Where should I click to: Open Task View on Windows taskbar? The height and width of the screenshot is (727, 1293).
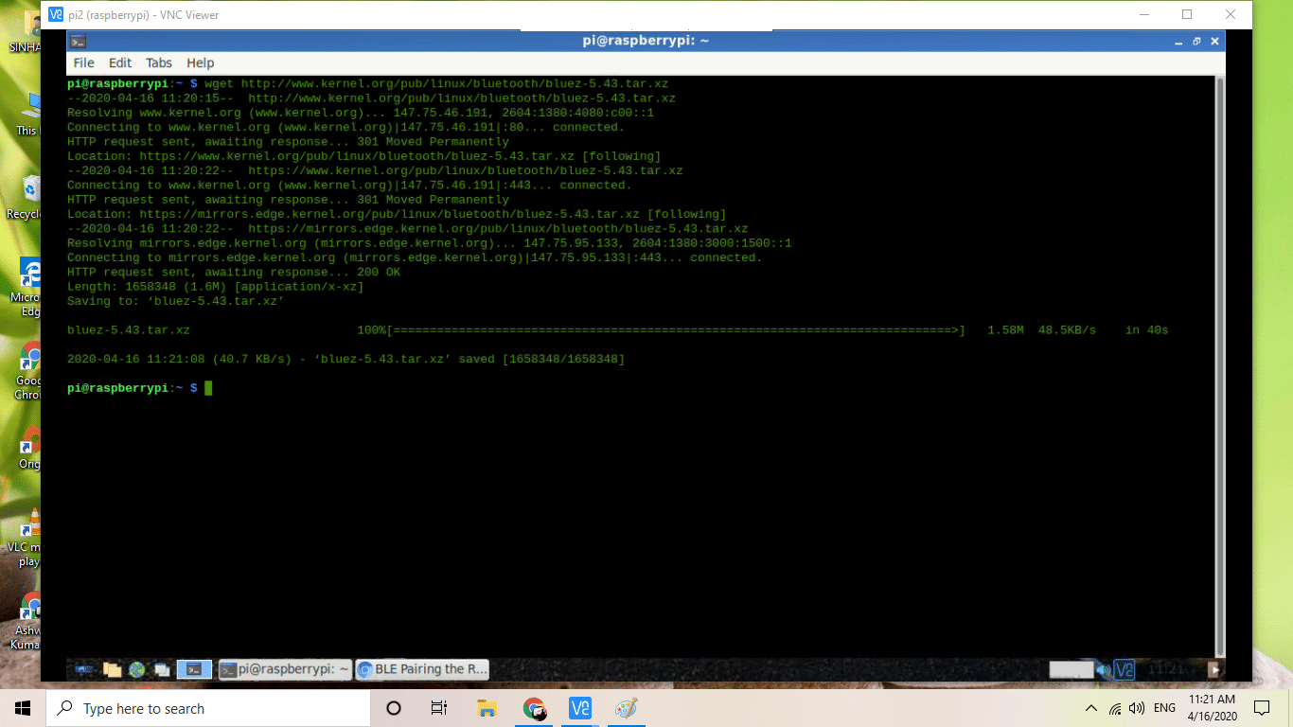[x=439, y=708]
